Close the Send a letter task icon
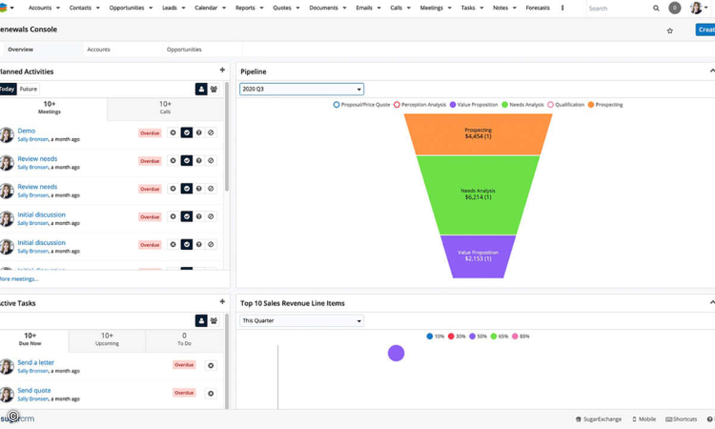This screenshot has width=715, height=429. pos(210,365)
